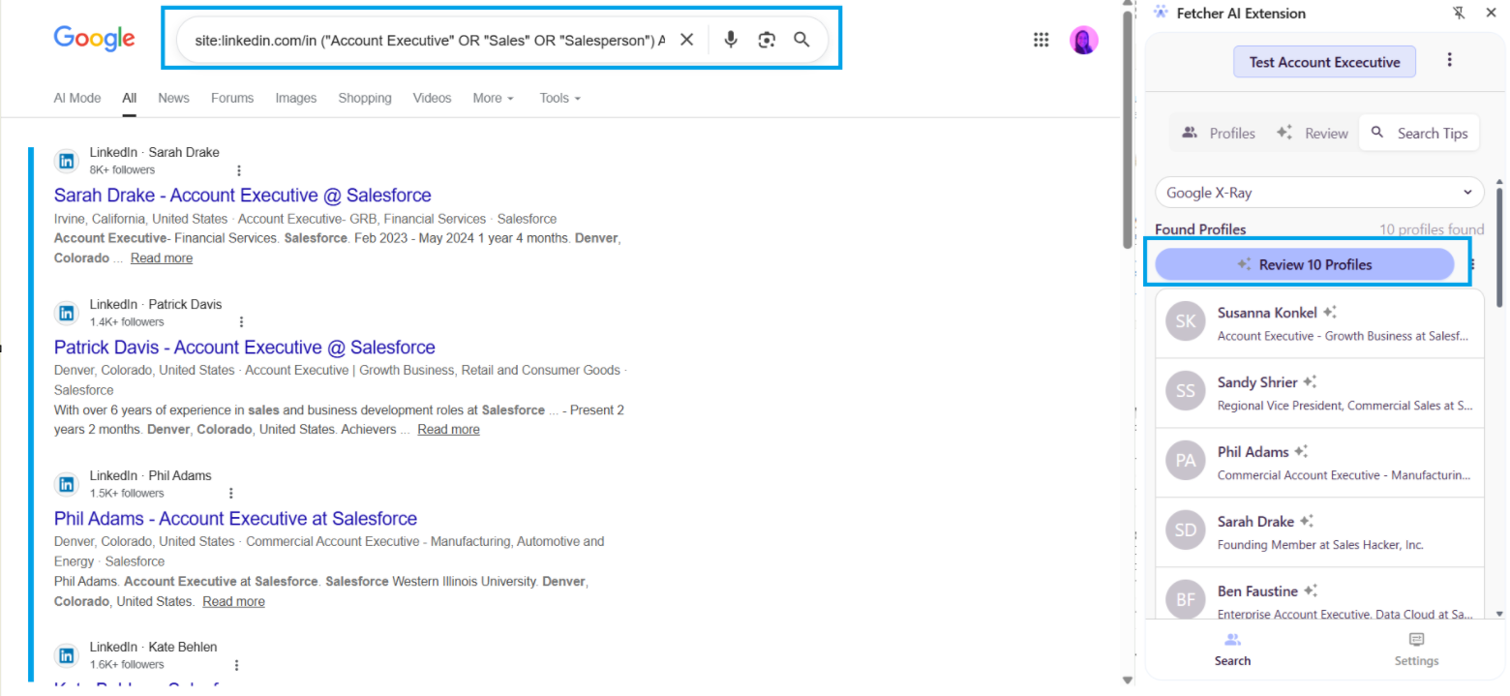Screen dimensions: 1510x696
Task: Click sparkle icon next to Phil Adams
Action: tap(1301, 451)
